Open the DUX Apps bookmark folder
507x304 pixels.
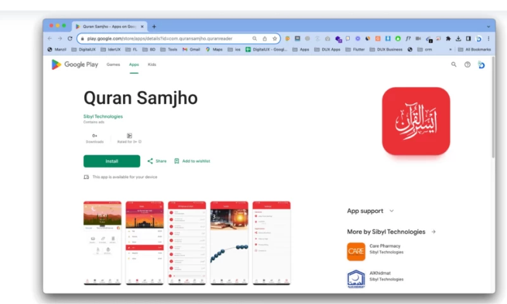327,49
